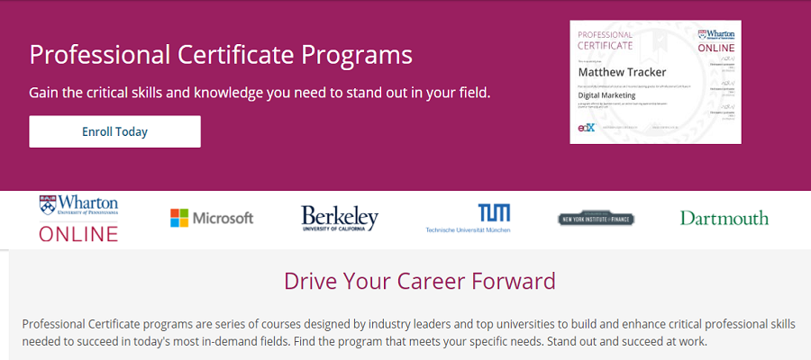Click the Drive Your Career Forward heading
The height and width of the screenshot is (360, 811).
419,281
